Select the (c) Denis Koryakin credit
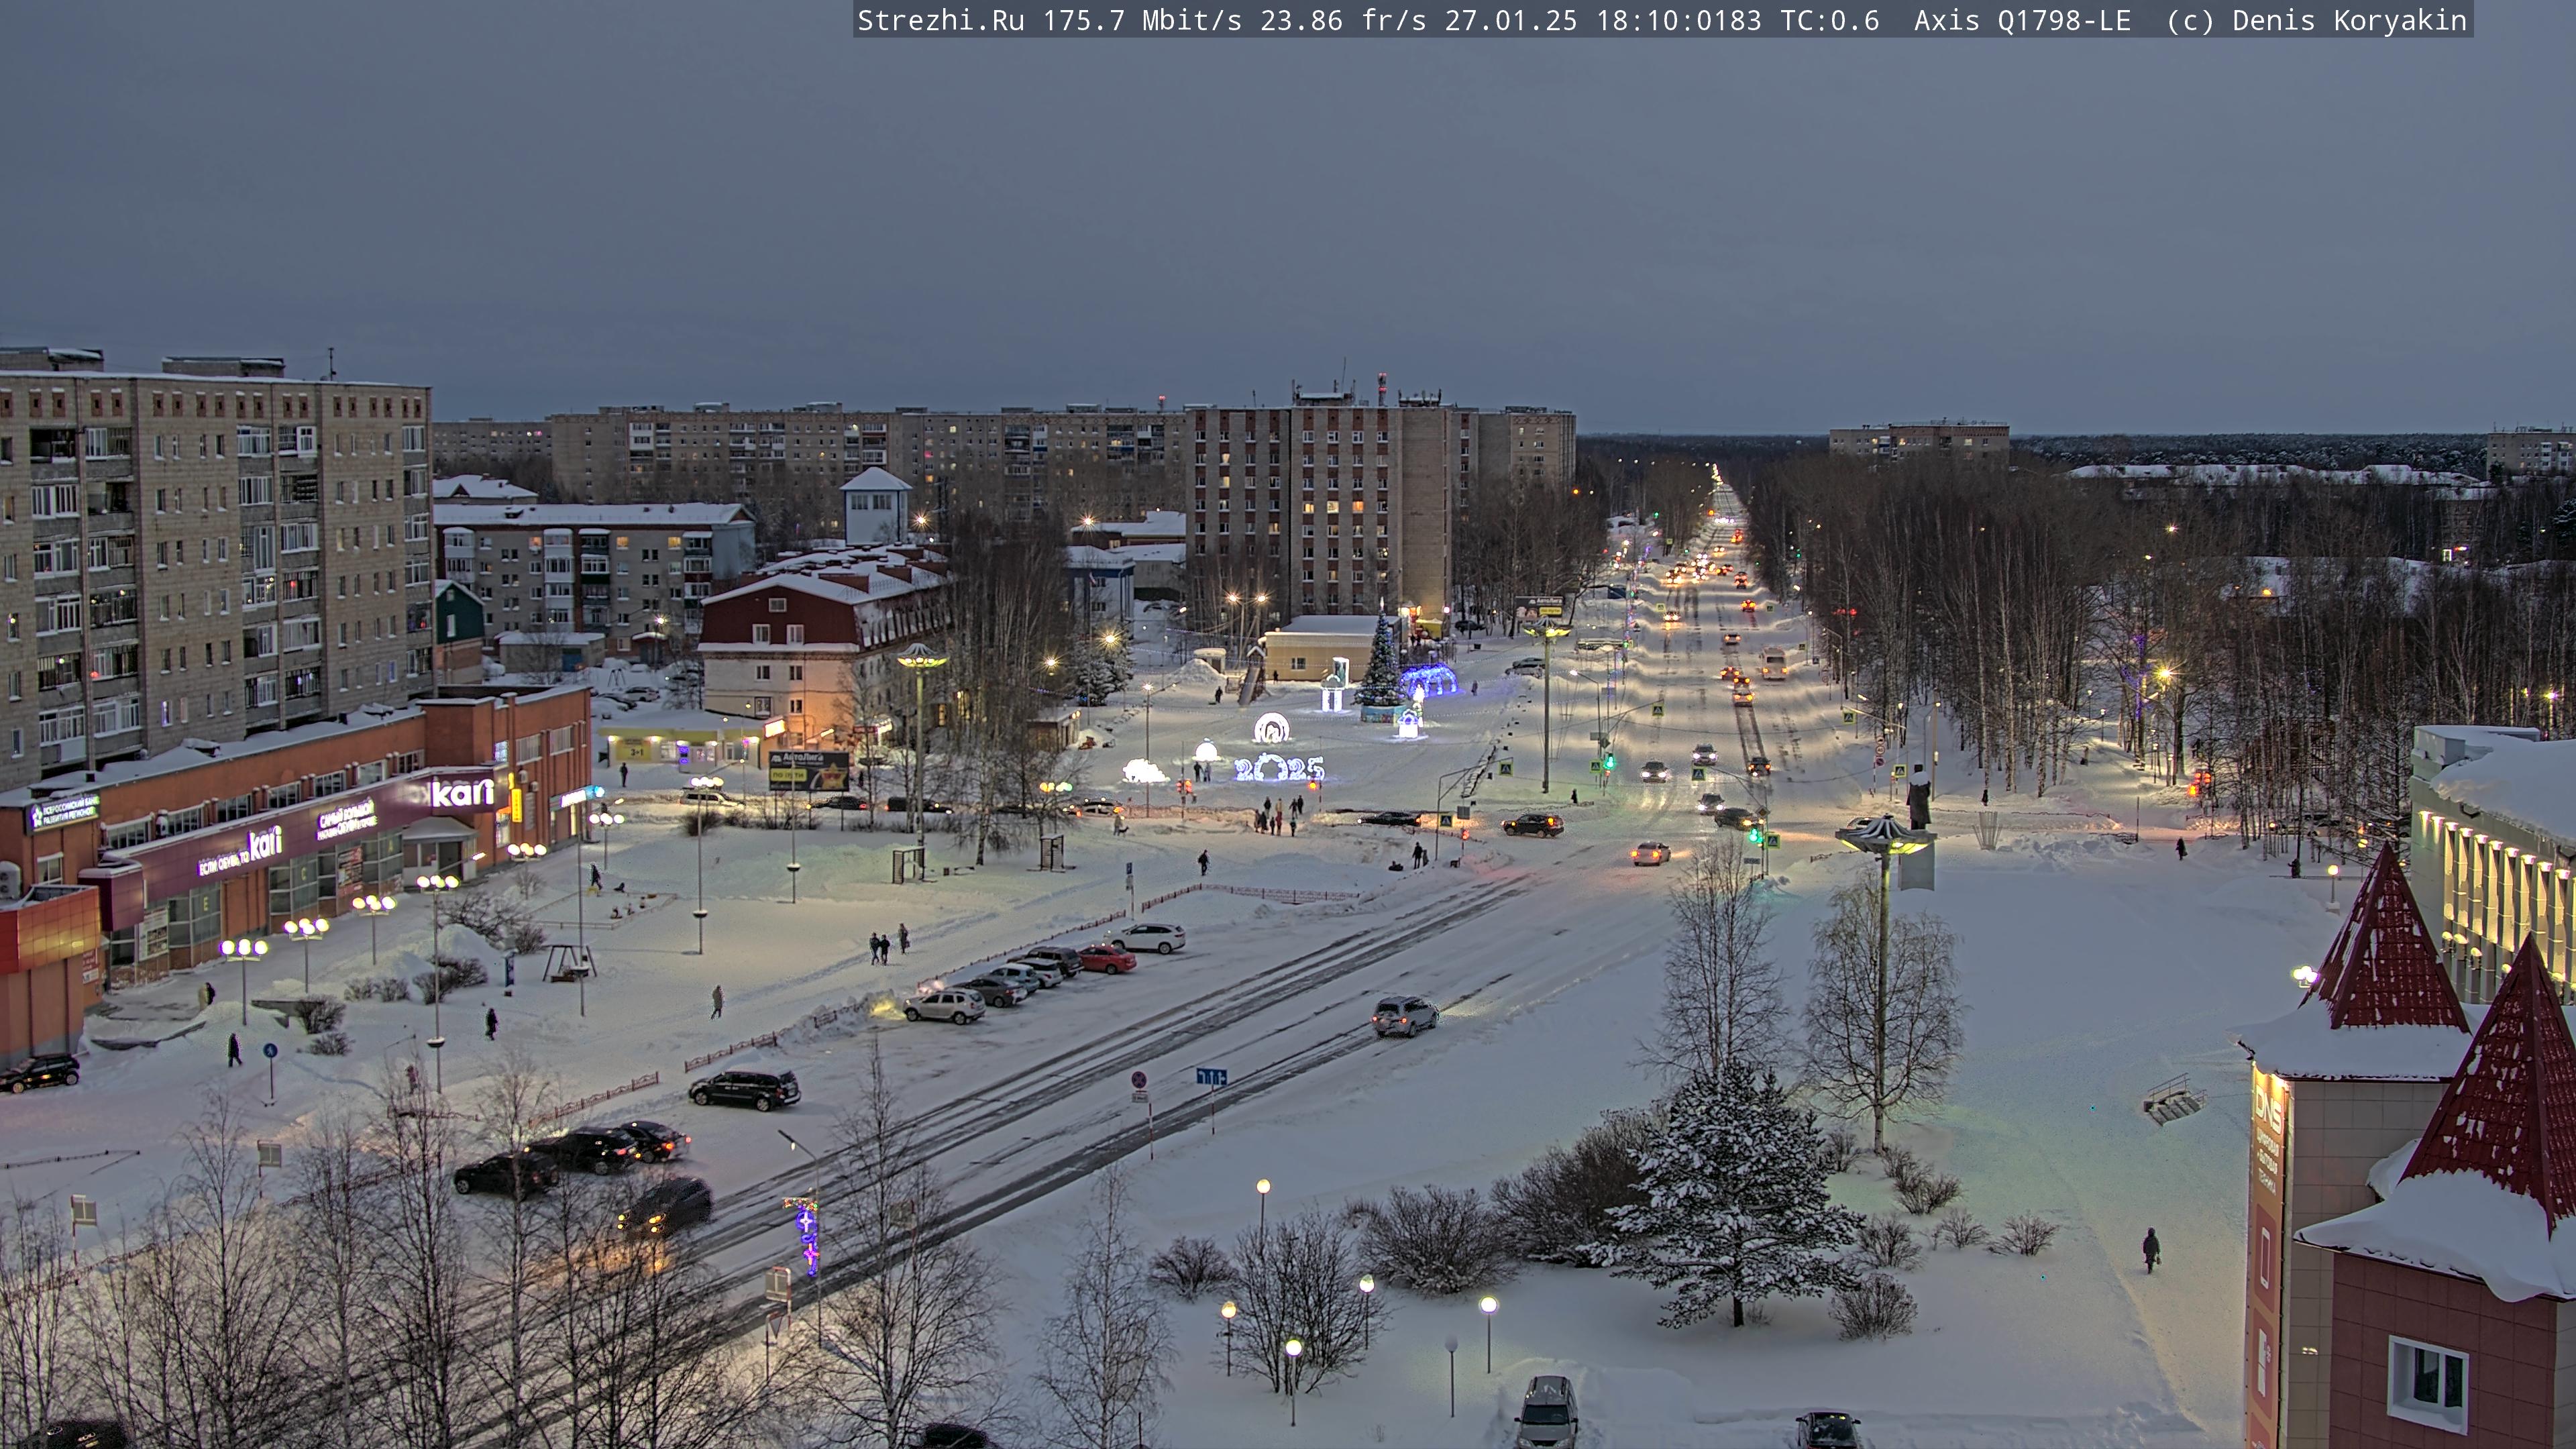This screenshot has width=2576, height=1449. 2316,20
